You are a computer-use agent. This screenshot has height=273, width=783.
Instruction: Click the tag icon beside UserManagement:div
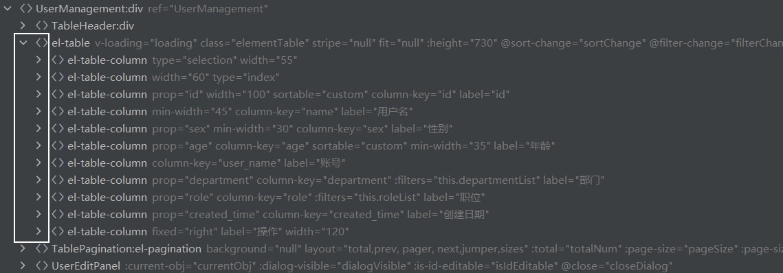26,8
